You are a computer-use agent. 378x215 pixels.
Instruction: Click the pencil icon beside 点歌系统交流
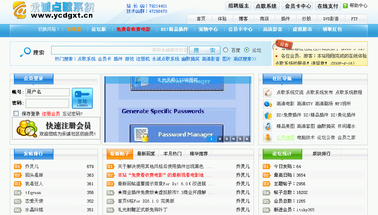(268, 92)
